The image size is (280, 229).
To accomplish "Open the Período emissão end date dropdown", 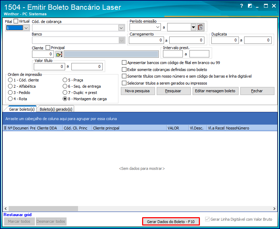I will [193, 27].
